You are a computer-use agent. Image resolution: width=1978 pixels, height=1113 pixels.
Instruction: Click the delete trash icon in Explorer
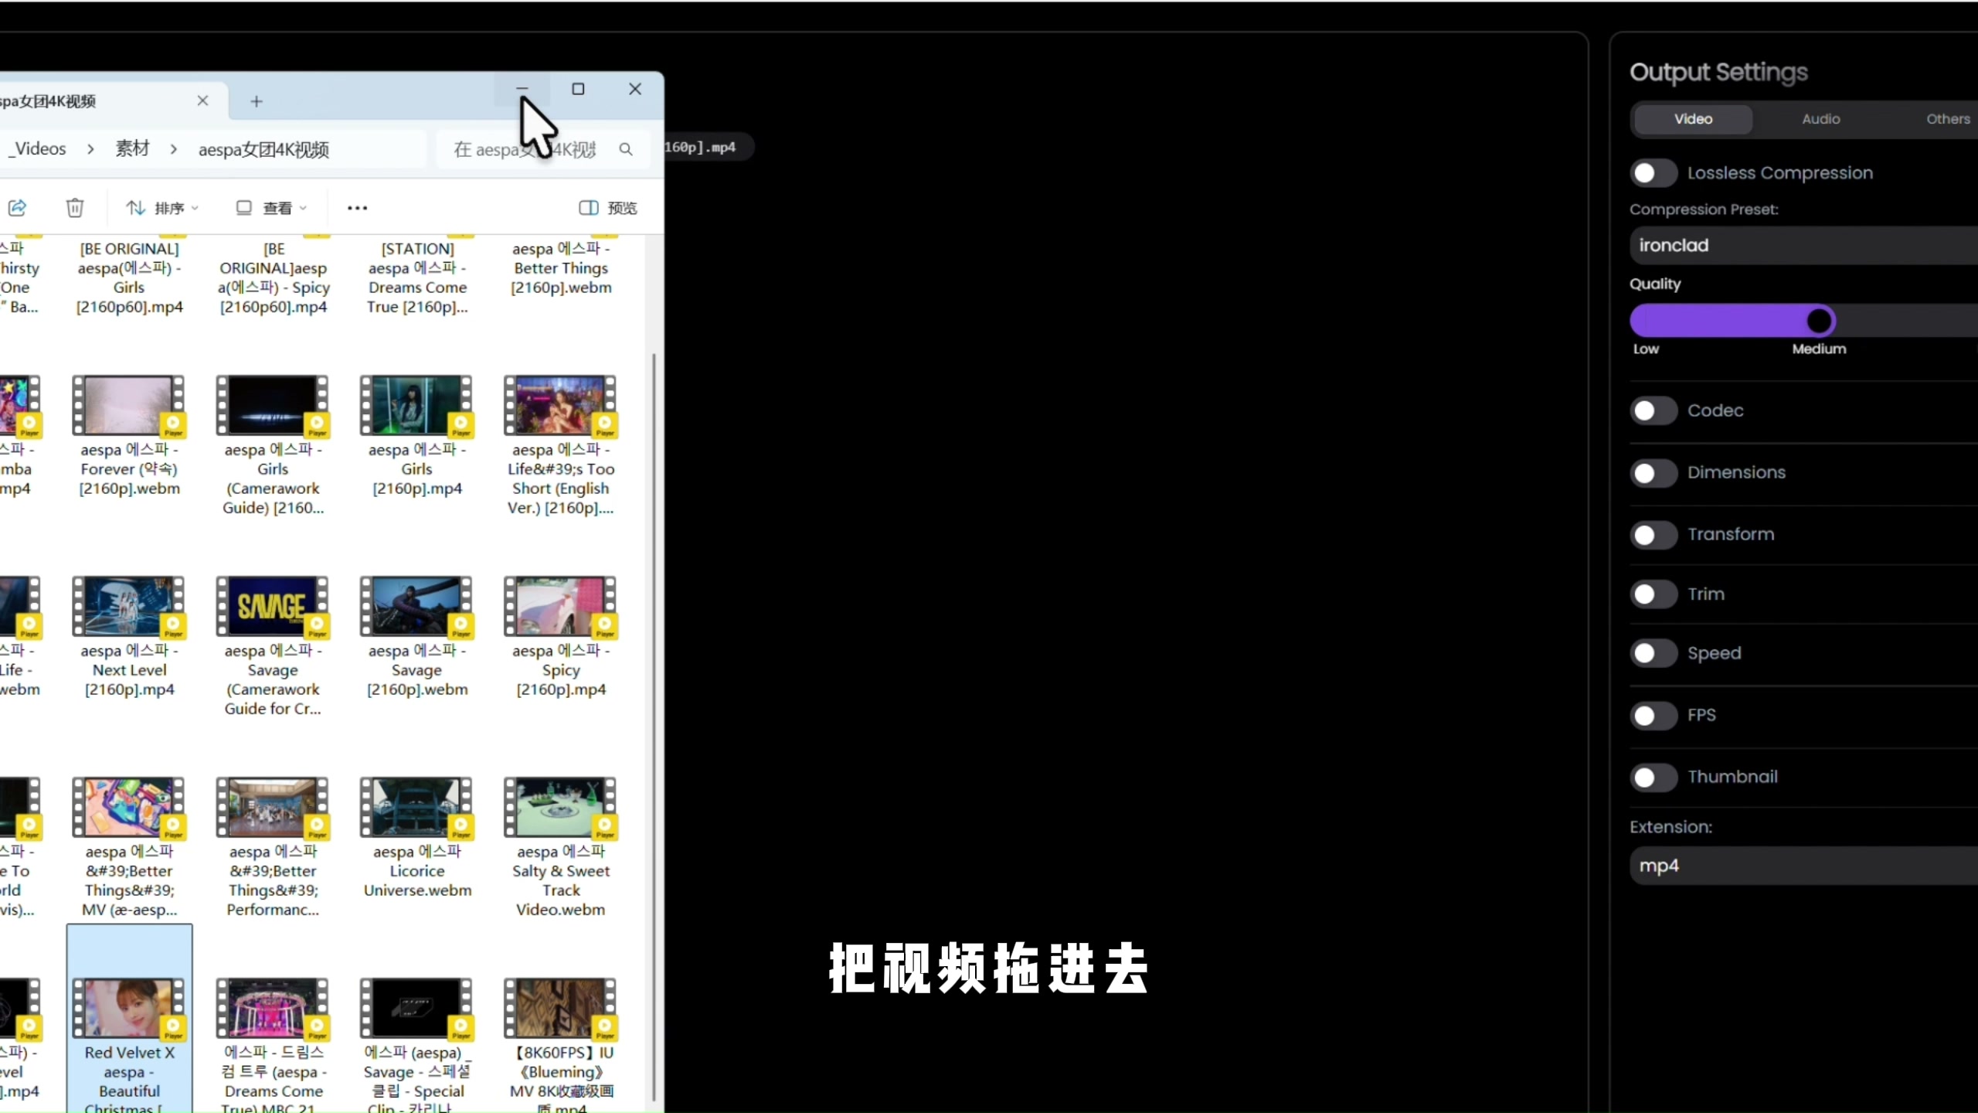pyautogui.click(x=75, y=207)
